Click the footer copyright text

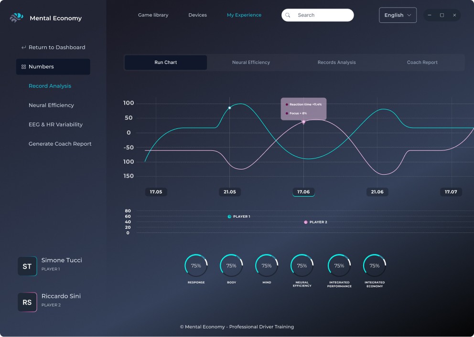pyautogui.click(x=237, y=327)
